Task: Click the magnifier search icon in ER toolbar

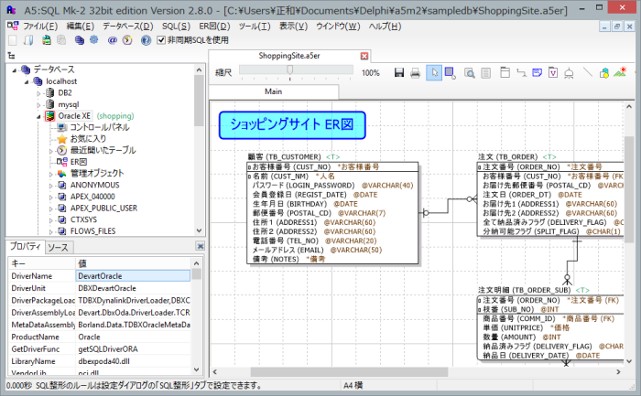Action: 469,73
